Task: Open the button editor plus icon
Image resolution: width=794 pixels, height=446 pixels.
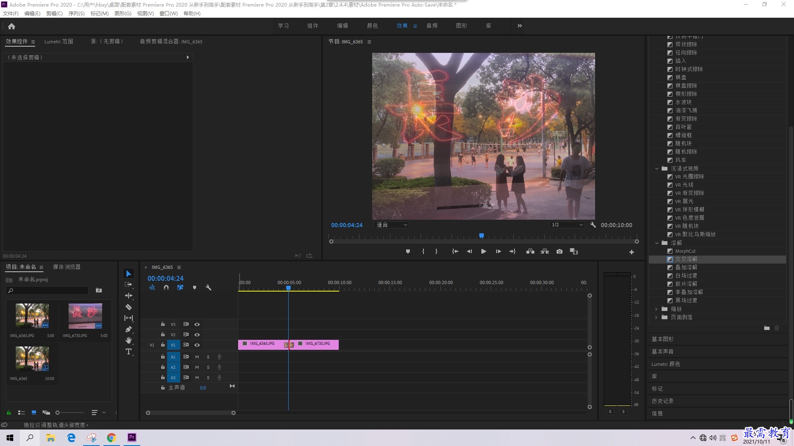Action: (x=631, y=252)
